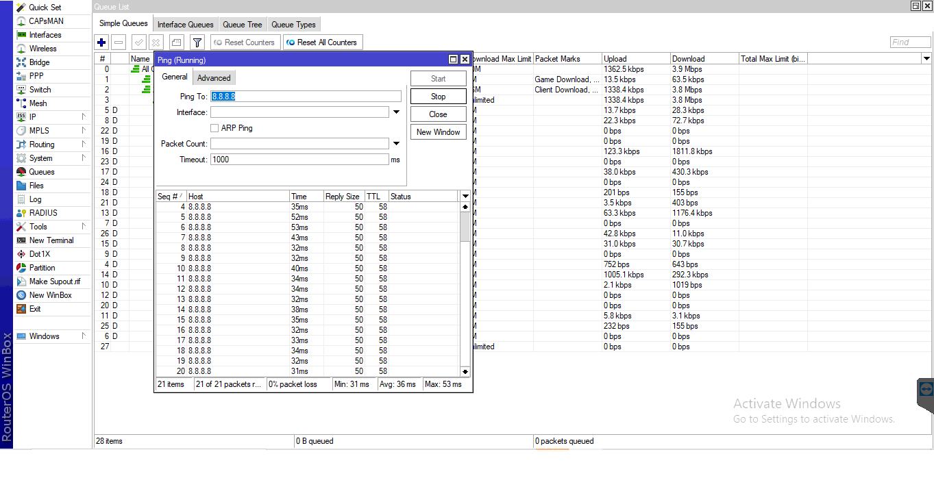Click Exit in sidebar

(34, 309)
